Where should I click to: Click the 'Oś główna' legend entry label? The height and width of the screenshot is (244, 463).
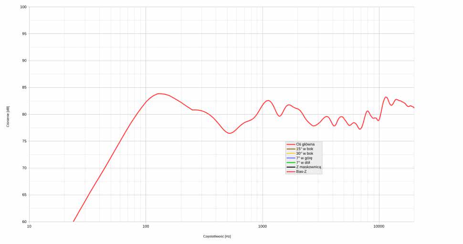click(x=305, y=144)
